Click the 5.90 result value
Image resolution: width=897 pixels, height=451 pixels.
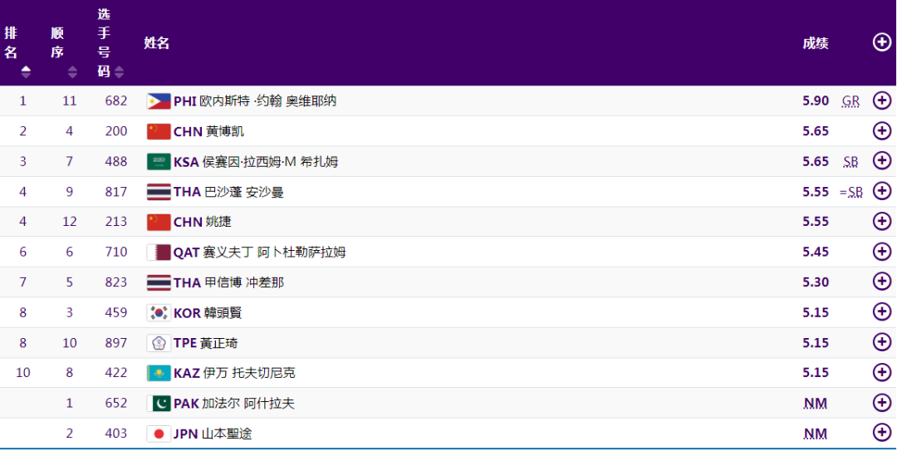pos(816,100)
